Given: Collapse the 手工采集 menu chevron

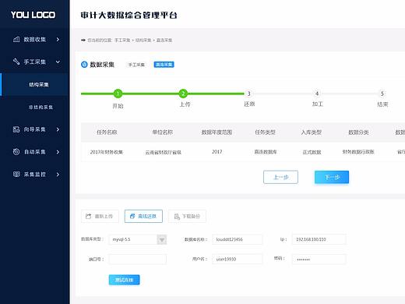Looking at the screenshot, I should pyautogui.click(x=58, y=62).
